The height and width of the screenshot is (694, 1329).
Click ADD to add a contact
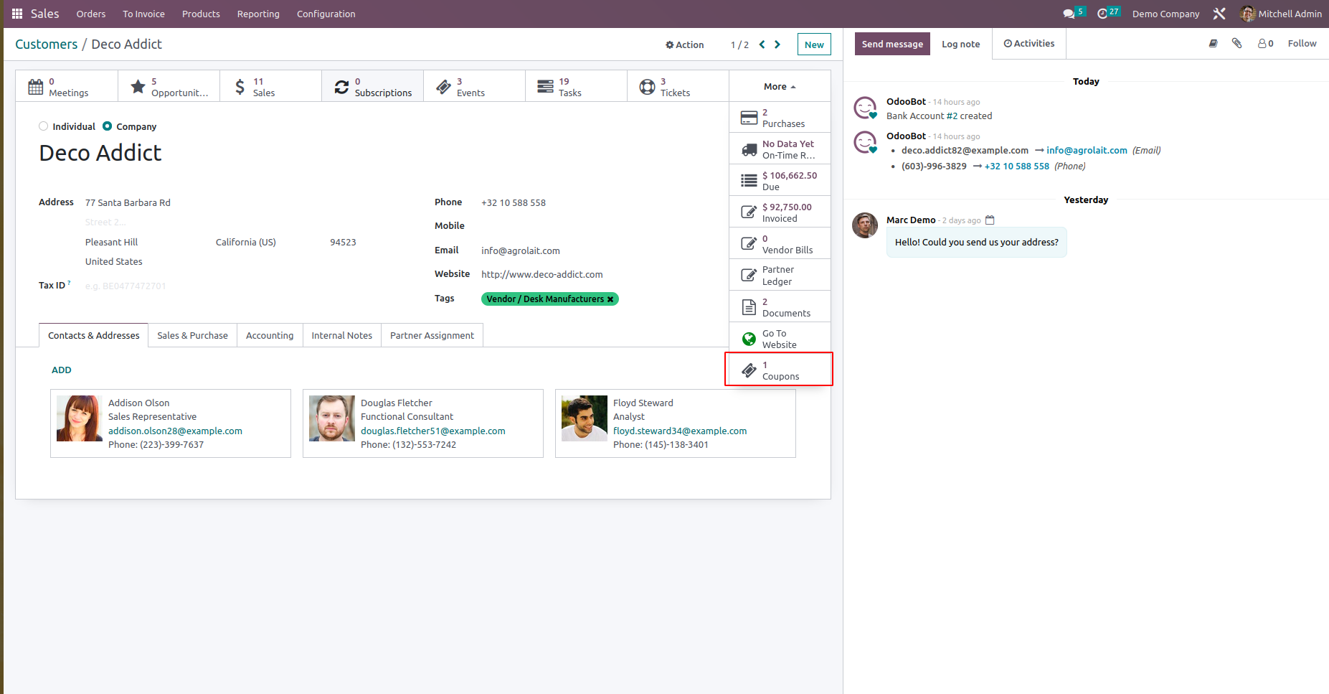coord(62,370)
